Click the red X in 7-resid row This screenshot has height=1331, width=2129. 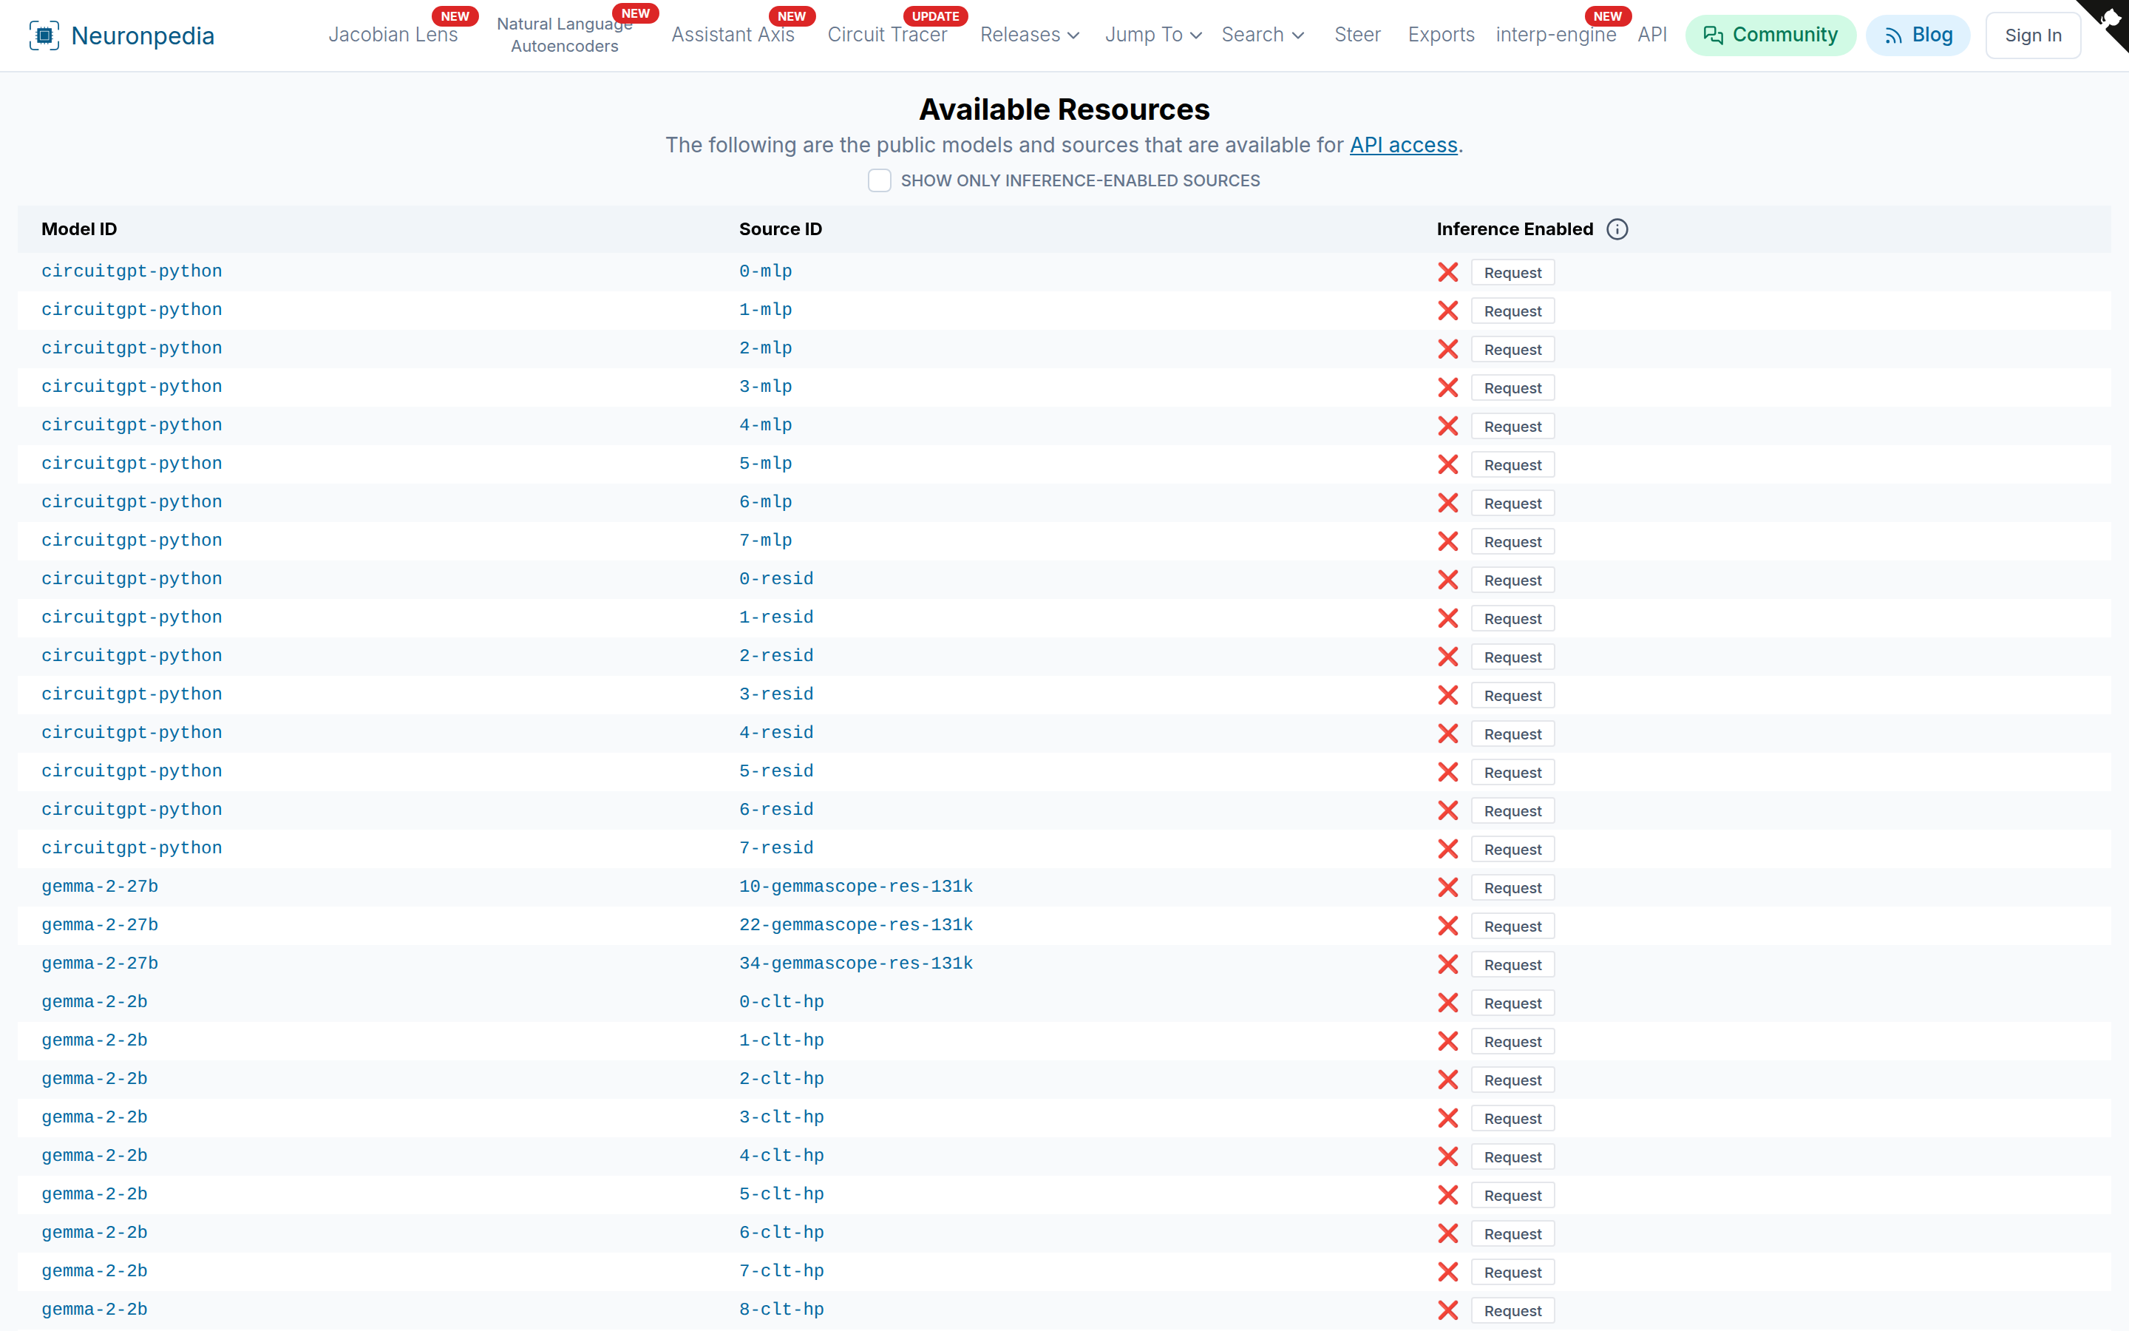pos(1448,849)
